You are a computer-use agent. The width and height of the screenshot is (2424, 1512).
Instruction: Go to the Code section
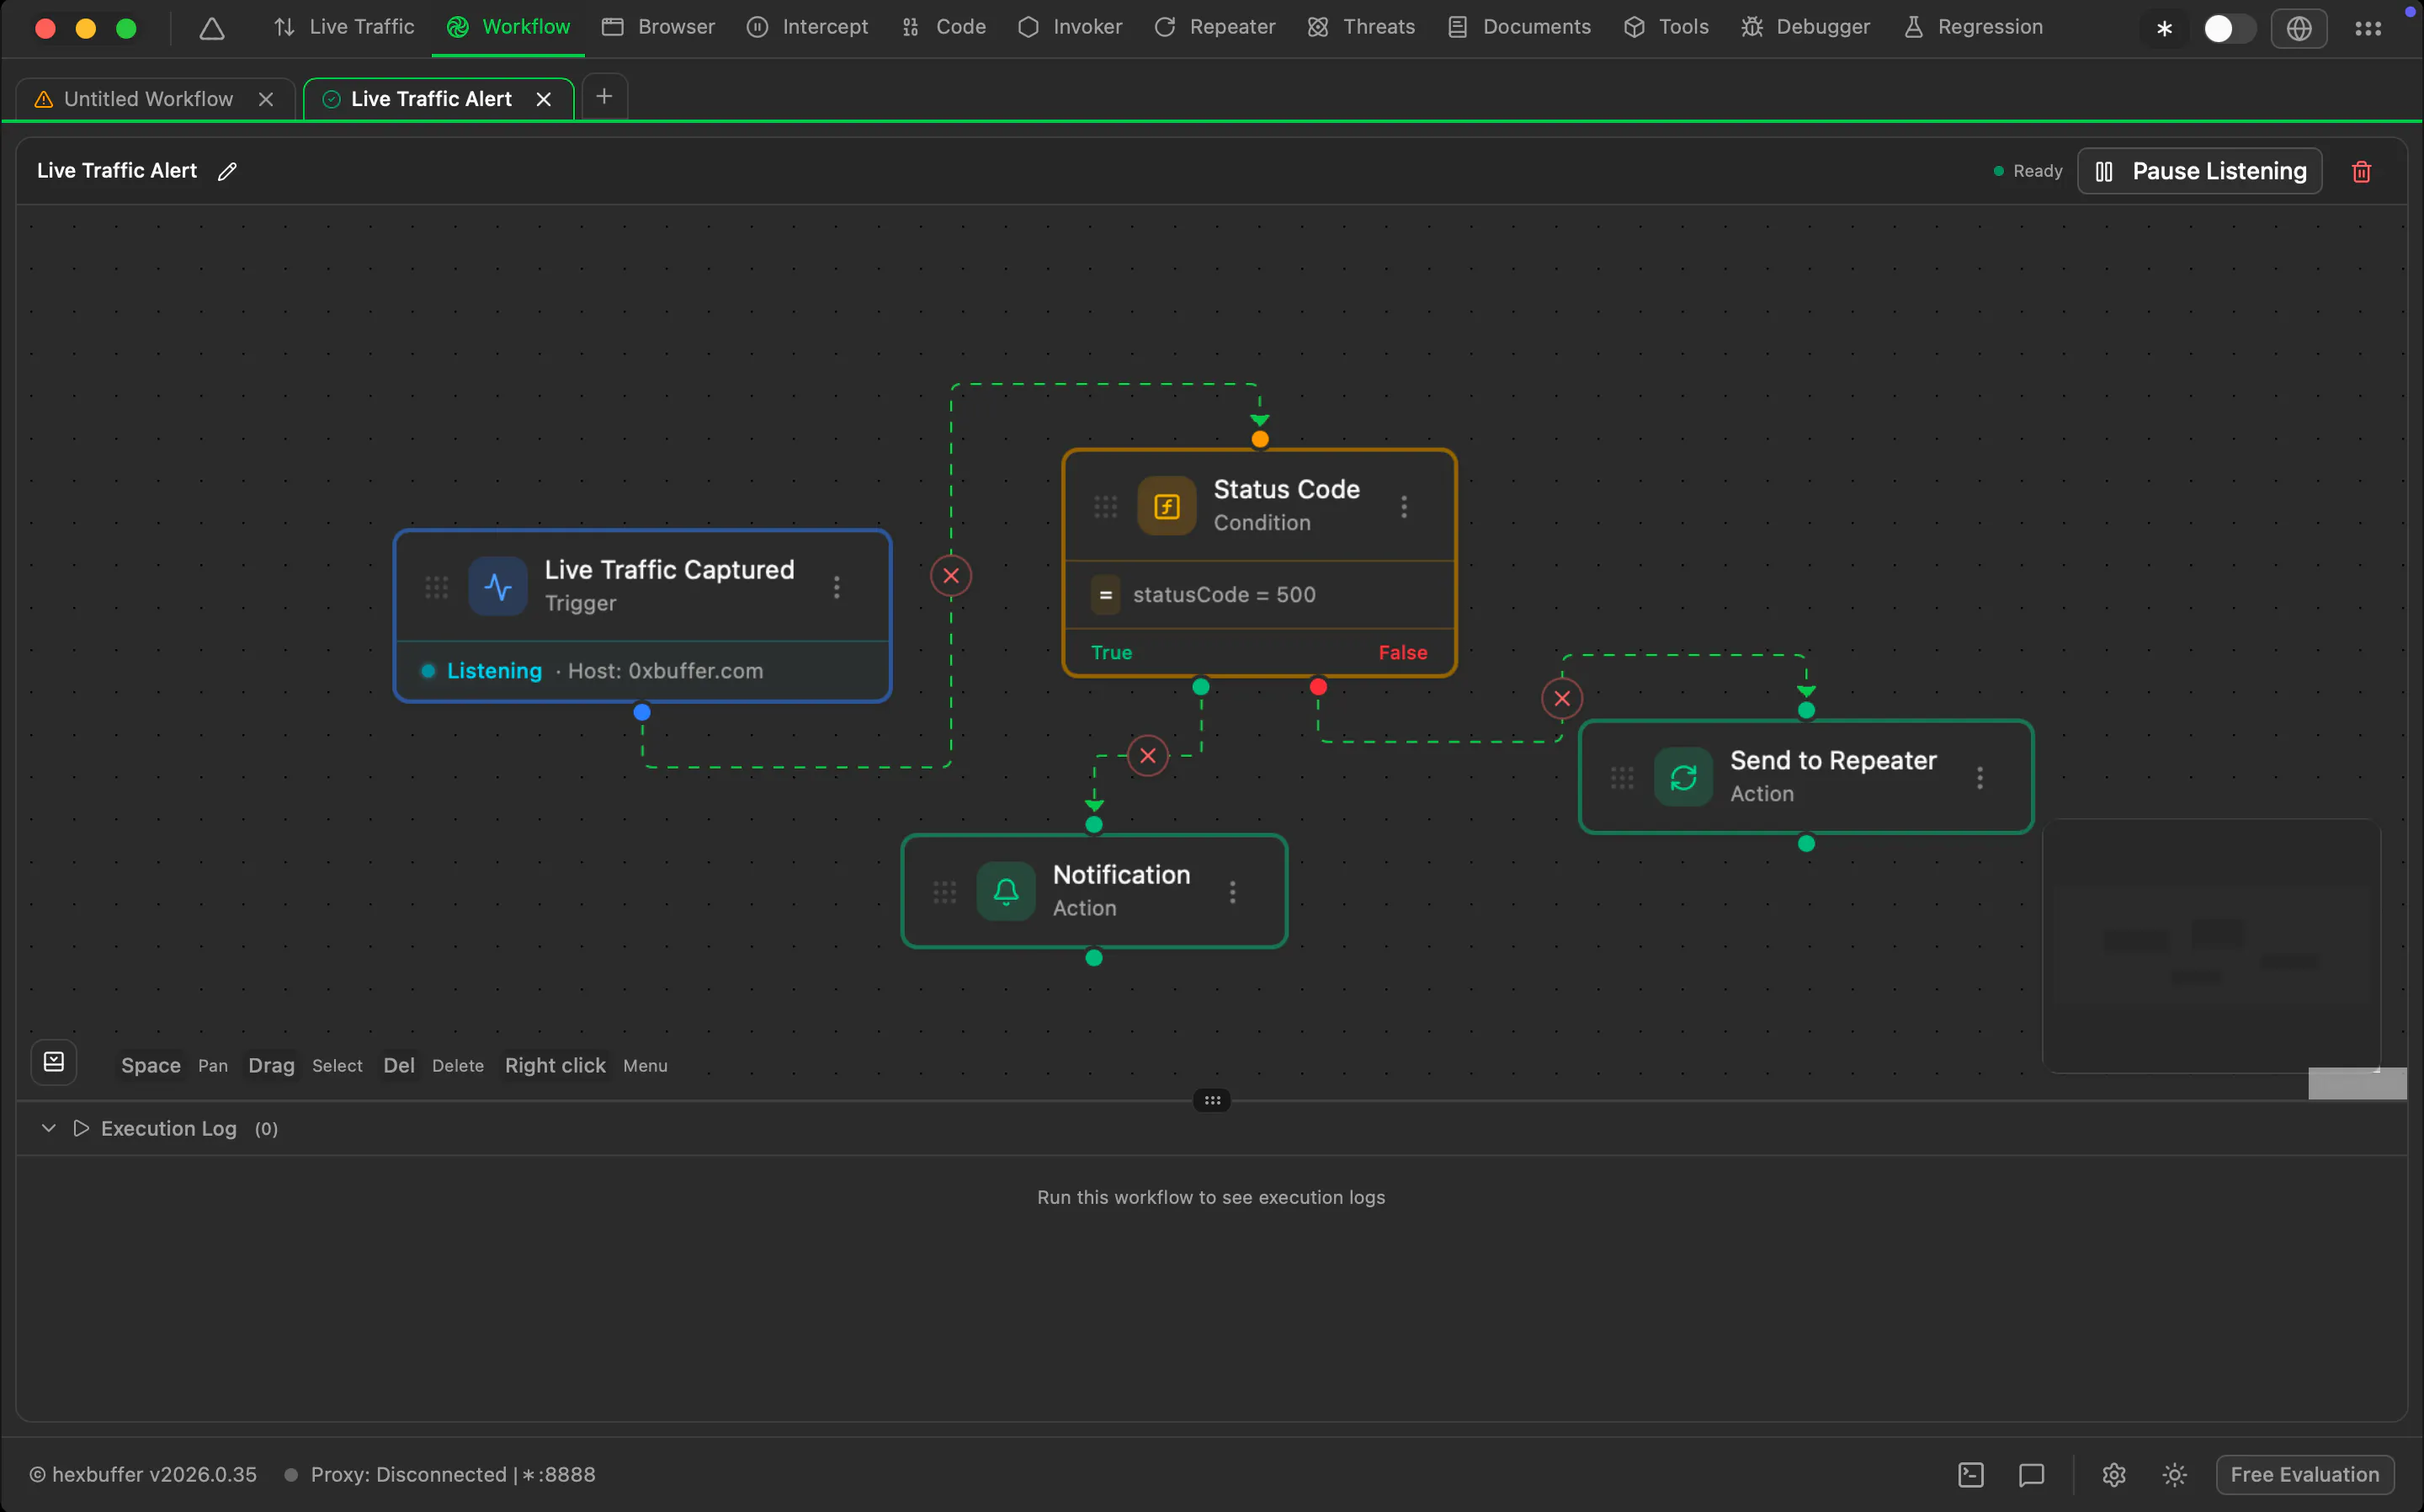tap(944, 27)
